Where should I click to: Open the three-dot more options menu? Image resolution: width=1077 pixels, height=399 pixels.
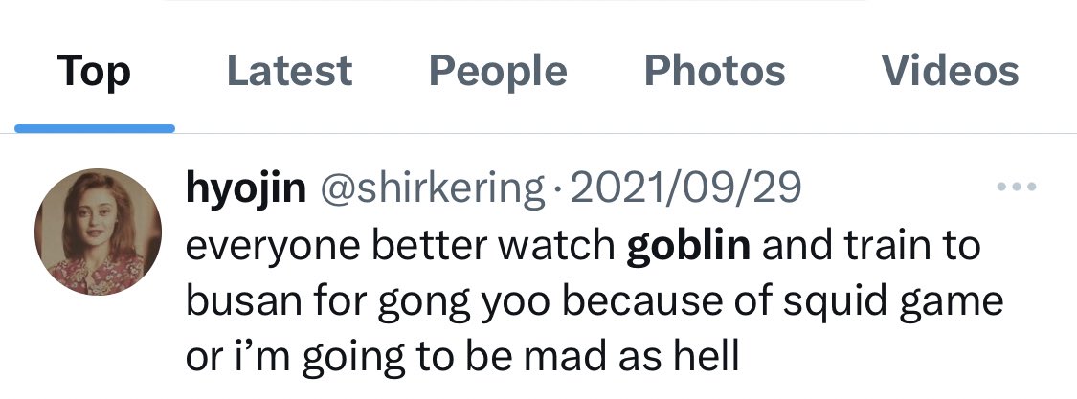[1017, 187]
